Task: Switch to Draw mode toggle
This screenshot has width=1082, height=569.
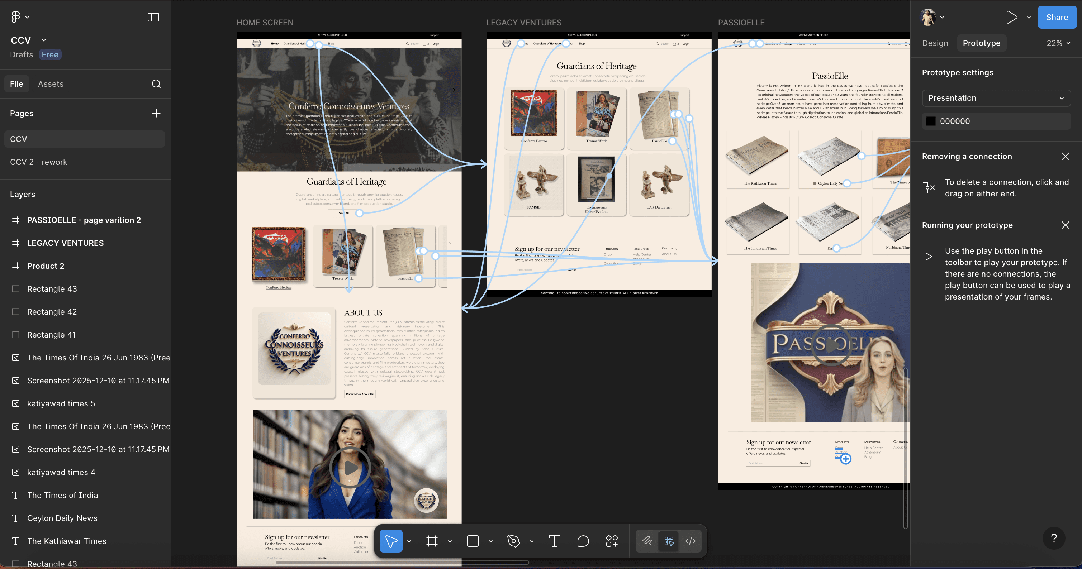Action: (647, 541)
